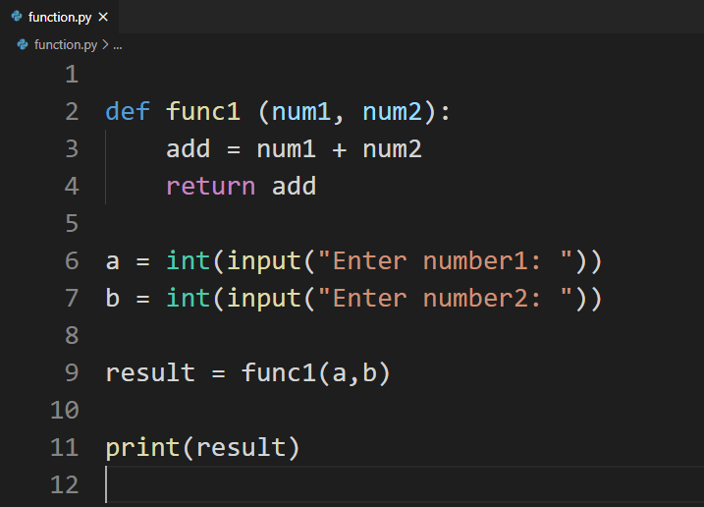Image resolution: width=704 pixels, height=507 pixels.
Task: Click the 'result' variable on line 9
Action: tap(150, 373)
